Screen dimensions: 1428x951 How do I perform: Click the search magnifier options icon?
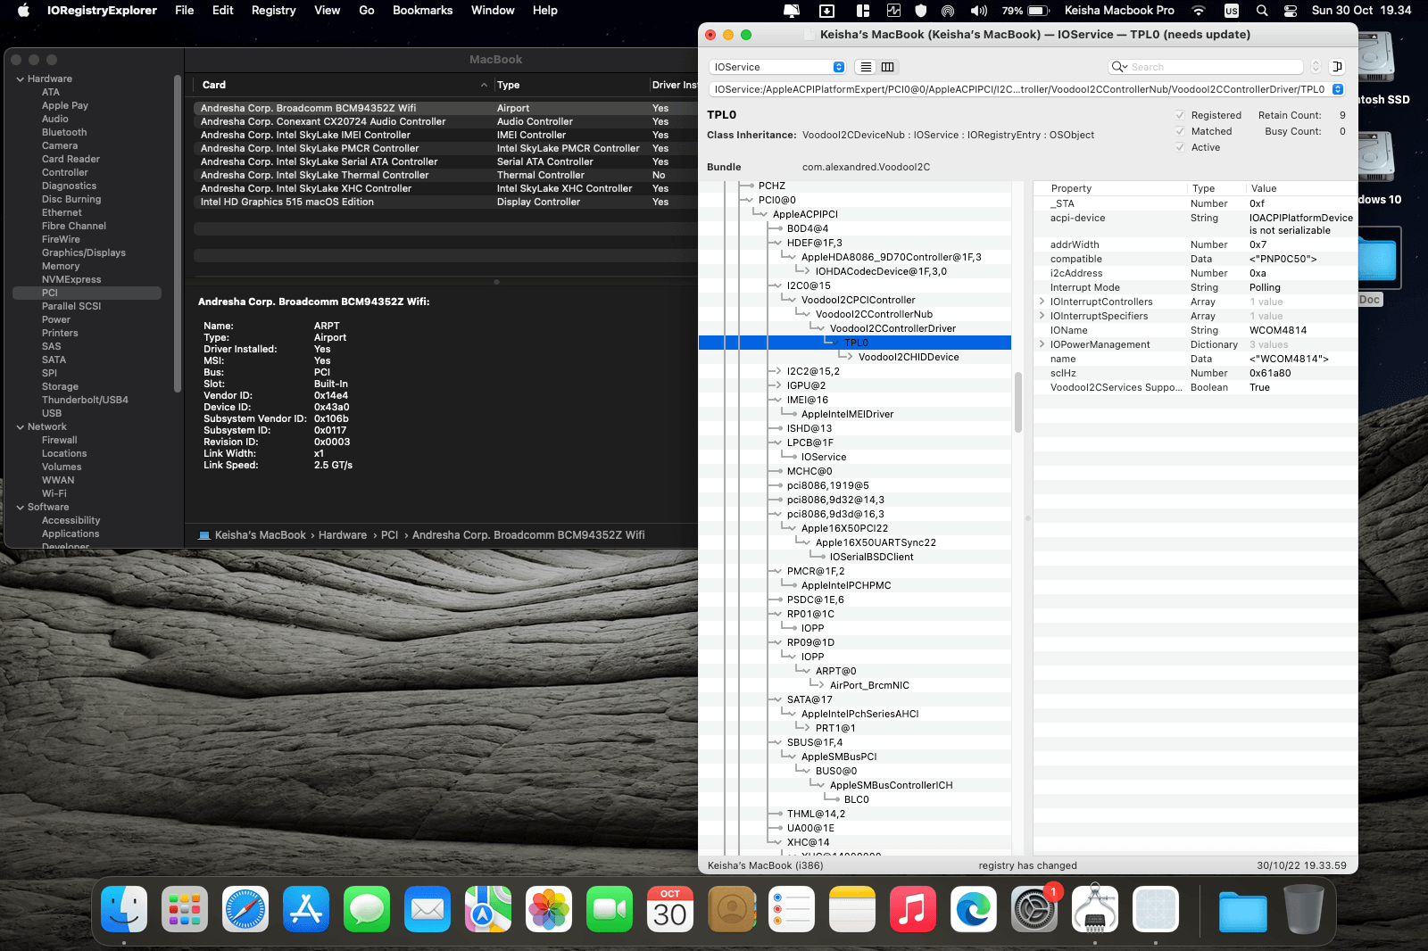pos(1119,67)
